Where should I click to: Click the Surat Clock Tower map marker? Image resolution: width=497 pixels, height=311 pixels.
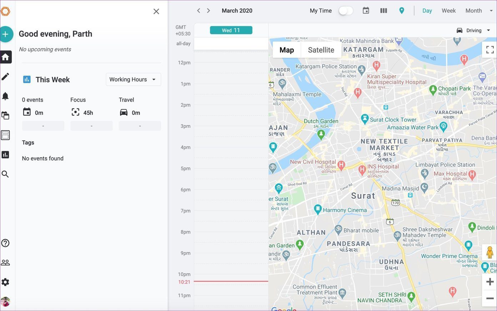click(365, 119)
